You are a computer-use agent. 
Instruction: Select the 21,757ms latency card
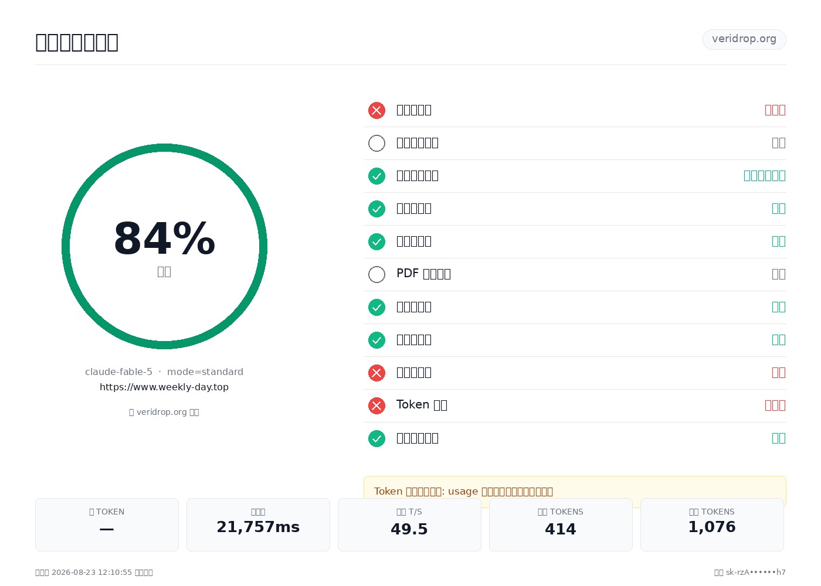pyautogui.click(x=258, y=524)
